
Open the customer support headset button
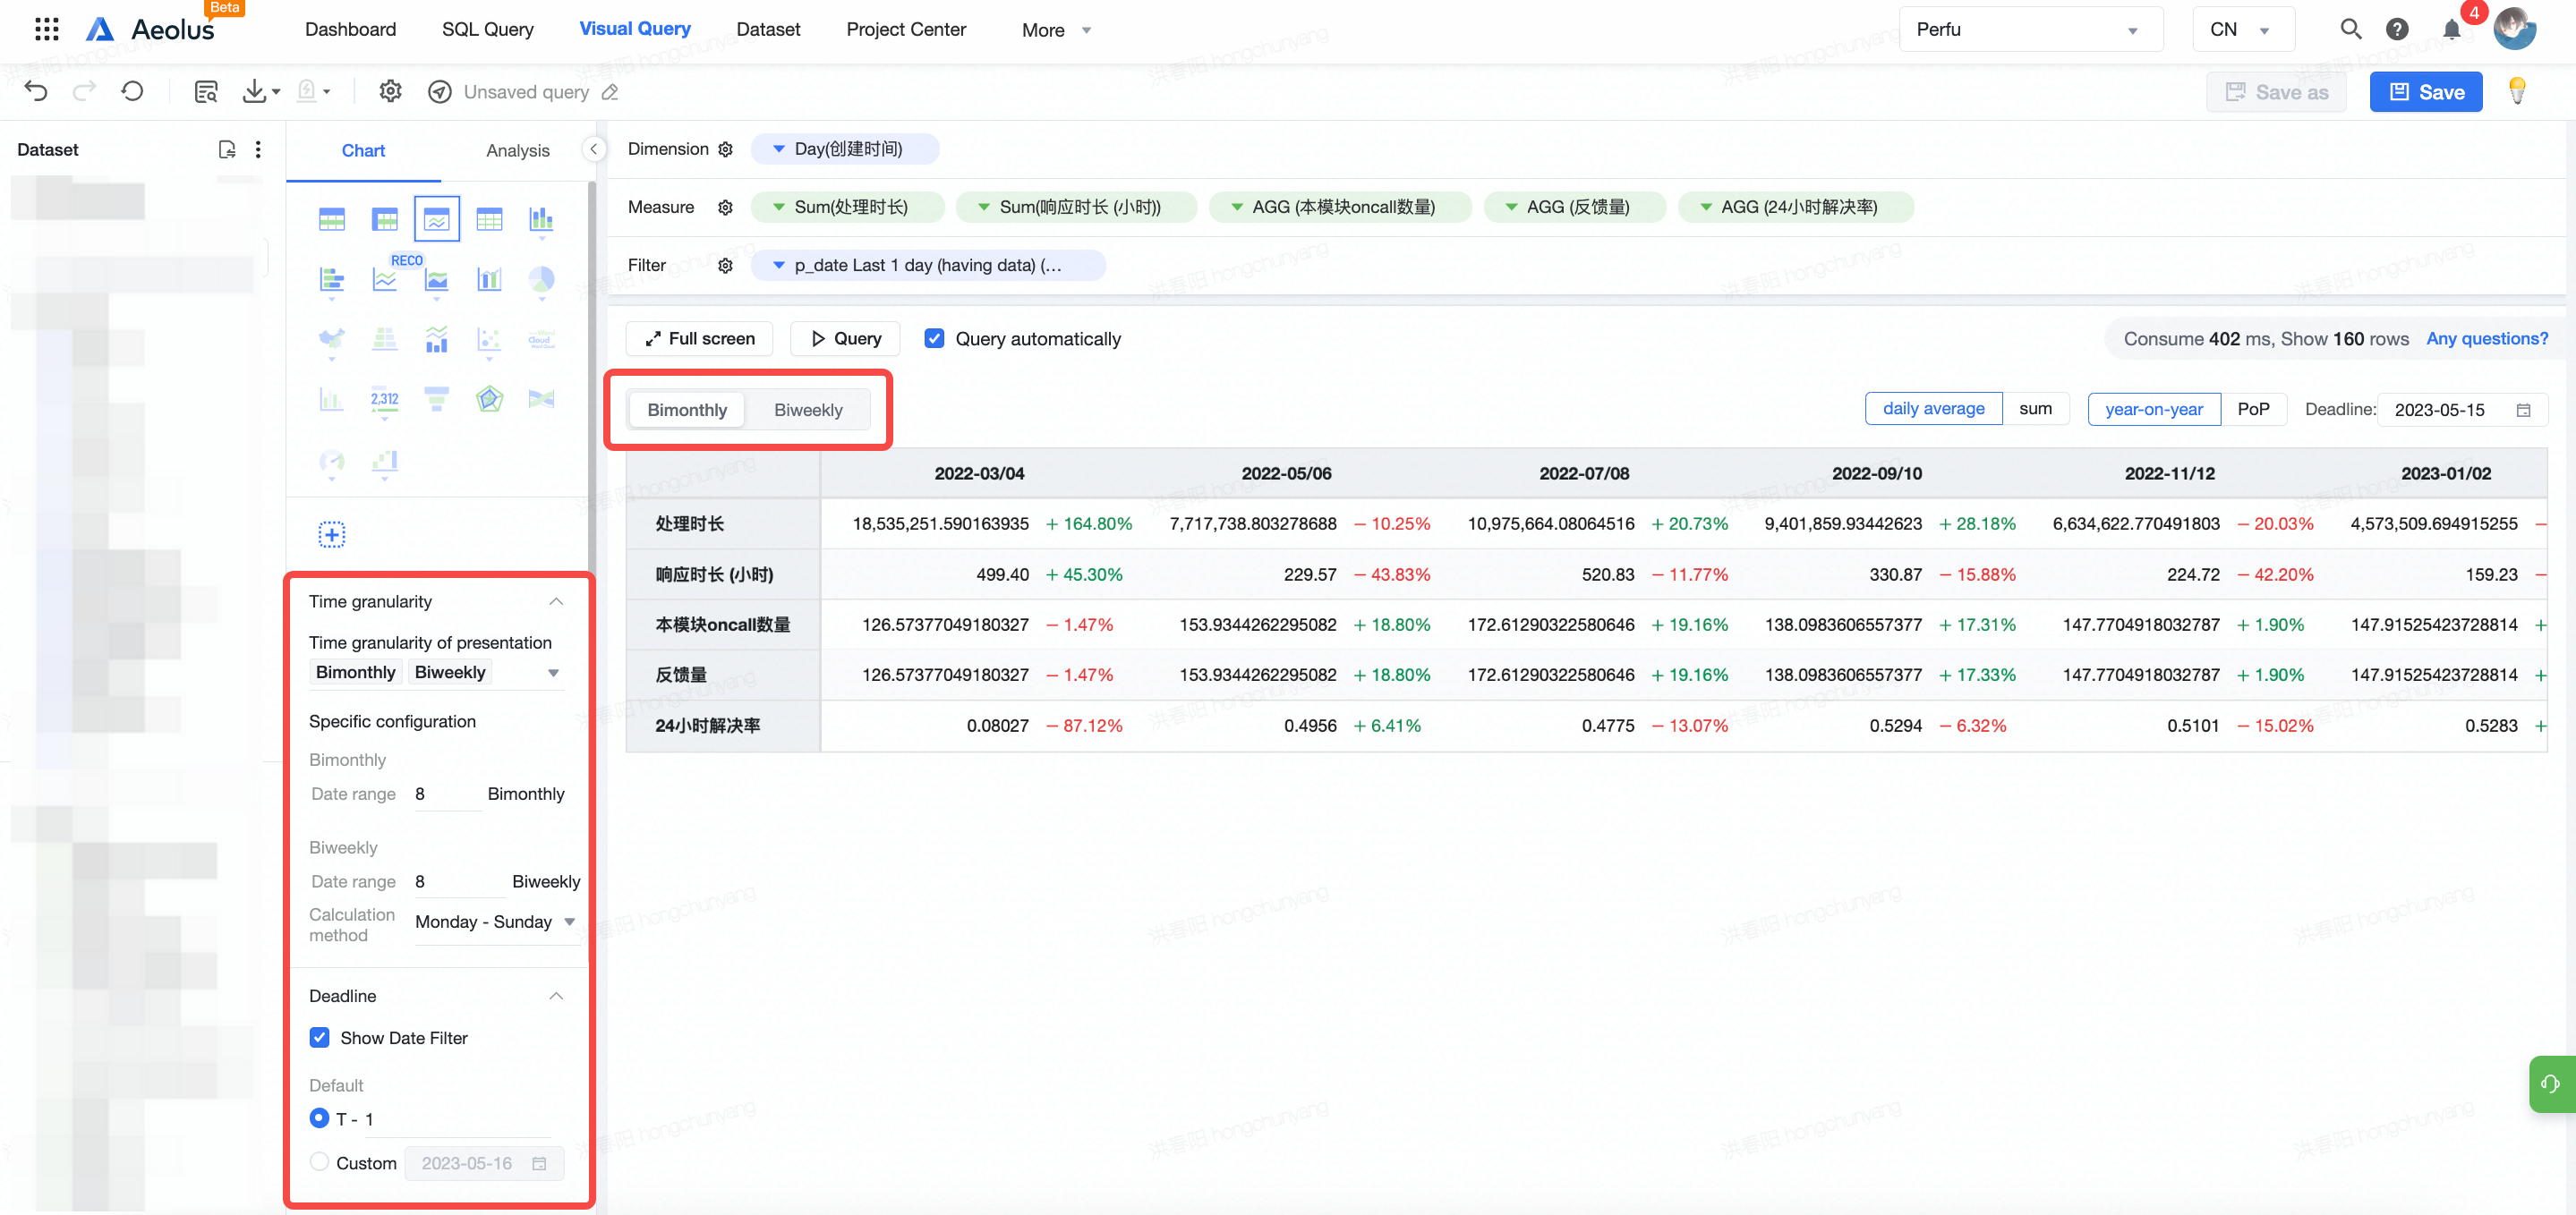(x=2552, y=1084)
